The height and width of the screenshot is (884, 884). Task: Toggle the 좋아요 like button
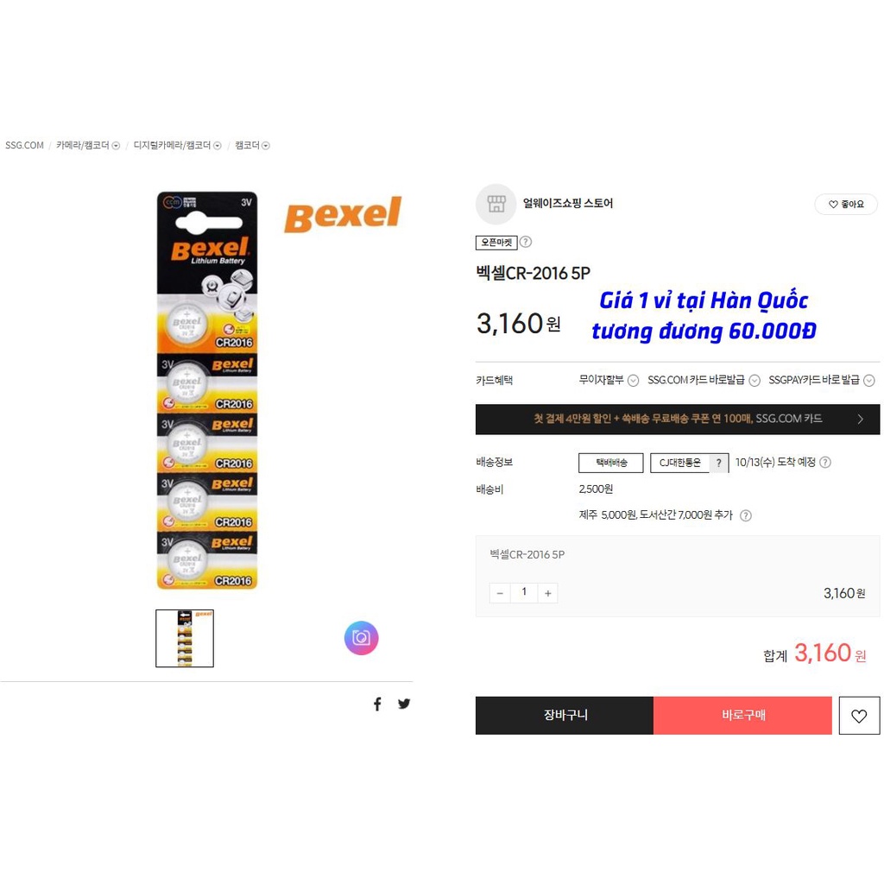coord(846,204)
